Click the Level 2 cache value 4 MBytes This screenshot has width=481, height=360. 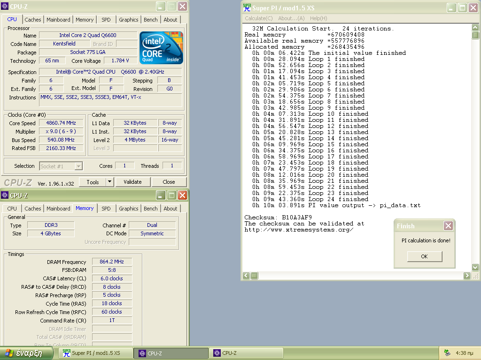(x=135, y=140)
